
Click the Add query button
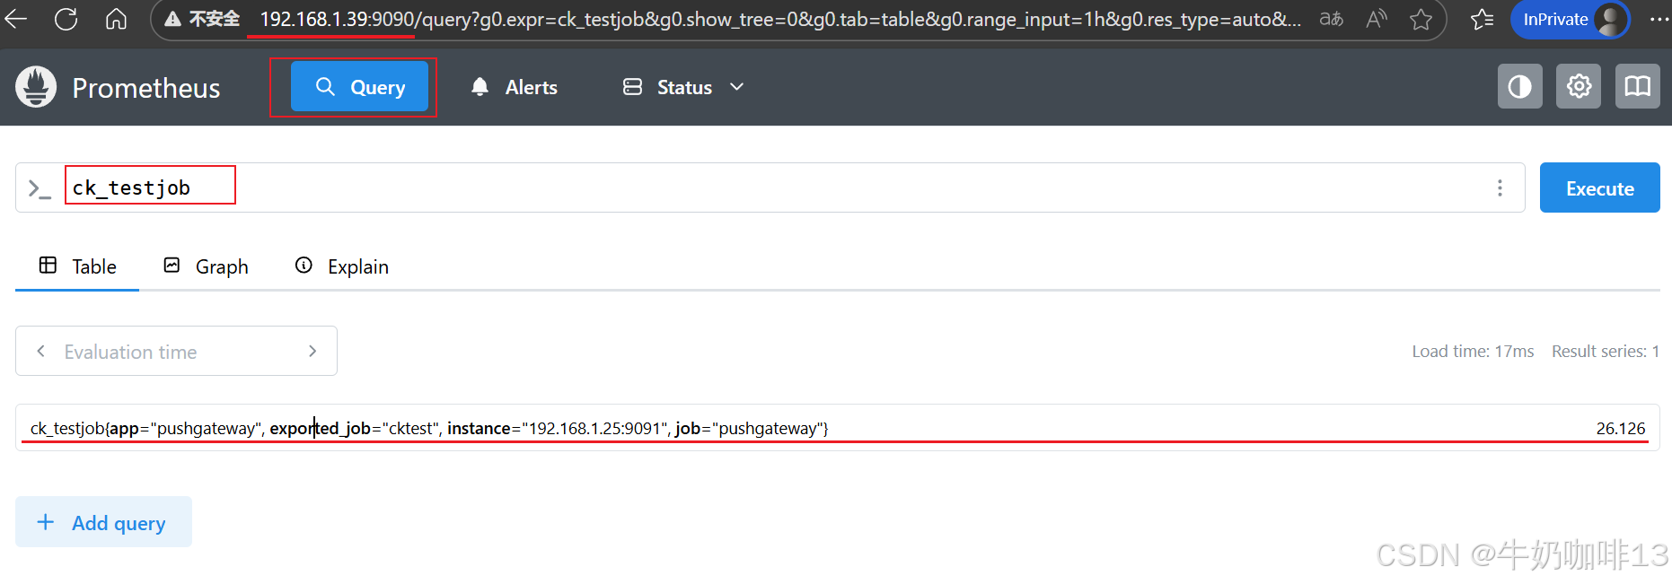103,522
